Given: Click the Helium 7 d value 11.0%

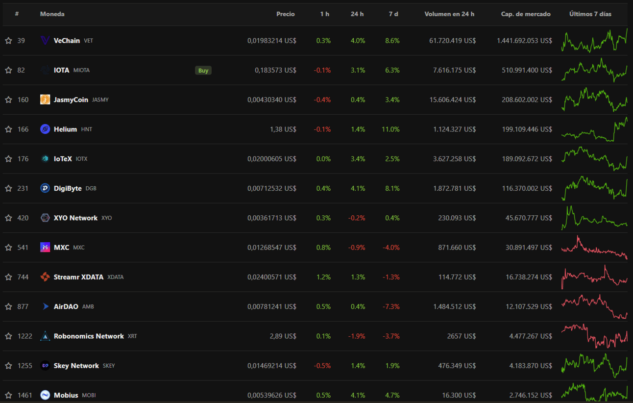Looking at the screenshot, I should pos(390,129).
